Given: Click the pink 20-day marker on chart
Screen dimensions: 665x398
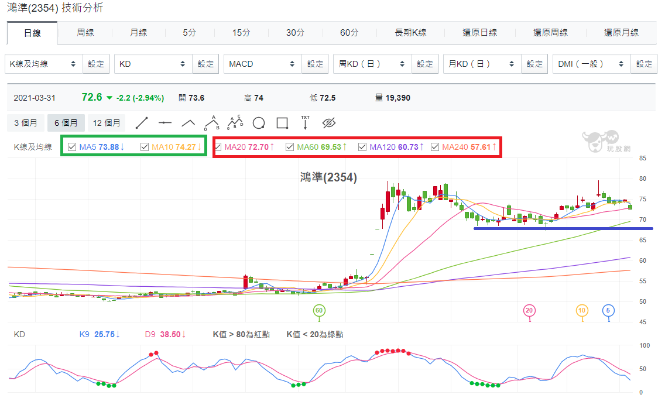Looking at the screenshot, I should (529, 310).
